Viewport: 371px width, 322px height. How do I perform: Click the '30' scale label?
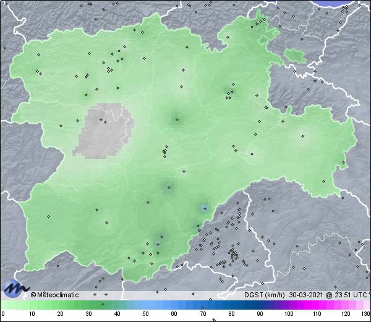(88, 314)
